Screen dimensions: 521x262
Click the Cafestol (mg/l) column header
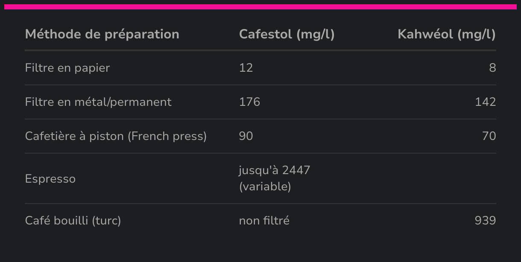287,34
